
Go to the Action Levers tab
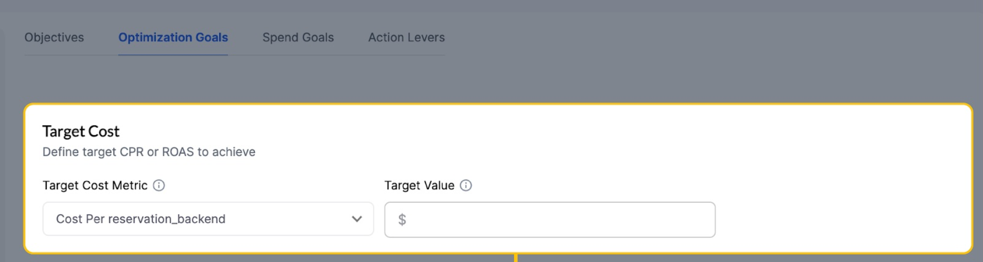pyautogui.click(x=407, y=38)
